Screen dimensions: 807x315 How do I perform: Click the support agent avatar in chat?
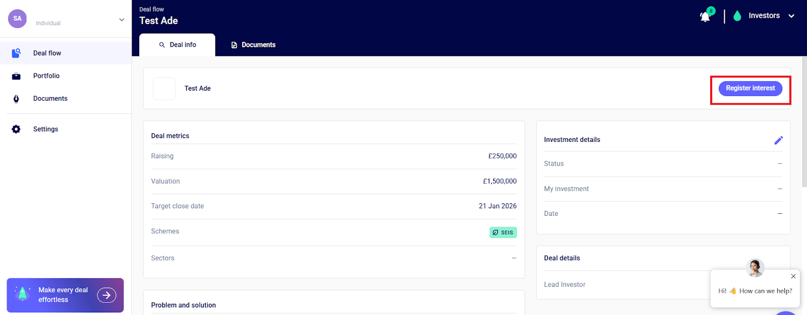coord(755,268)
